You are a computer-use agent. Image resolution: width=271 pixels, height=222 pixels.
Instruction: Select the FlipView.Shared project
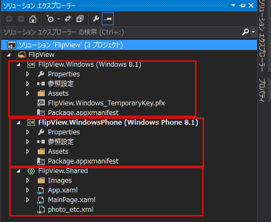(63, 171)
